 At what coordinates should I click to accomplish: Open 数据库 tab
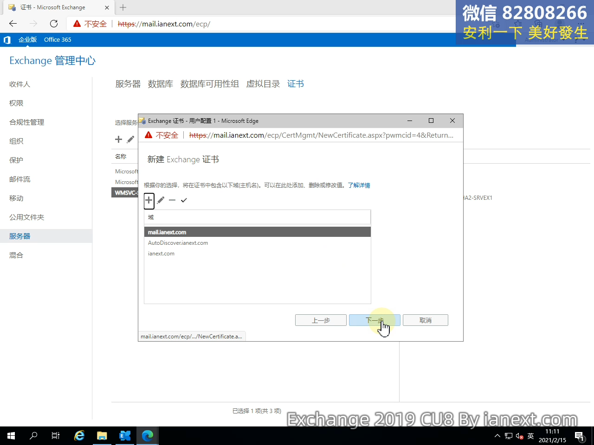coord(161,84)
